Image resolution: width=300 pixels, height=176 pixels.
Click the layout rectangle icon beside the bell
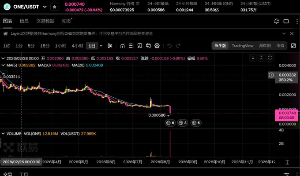pyautogui.click(x=286, y=21)
